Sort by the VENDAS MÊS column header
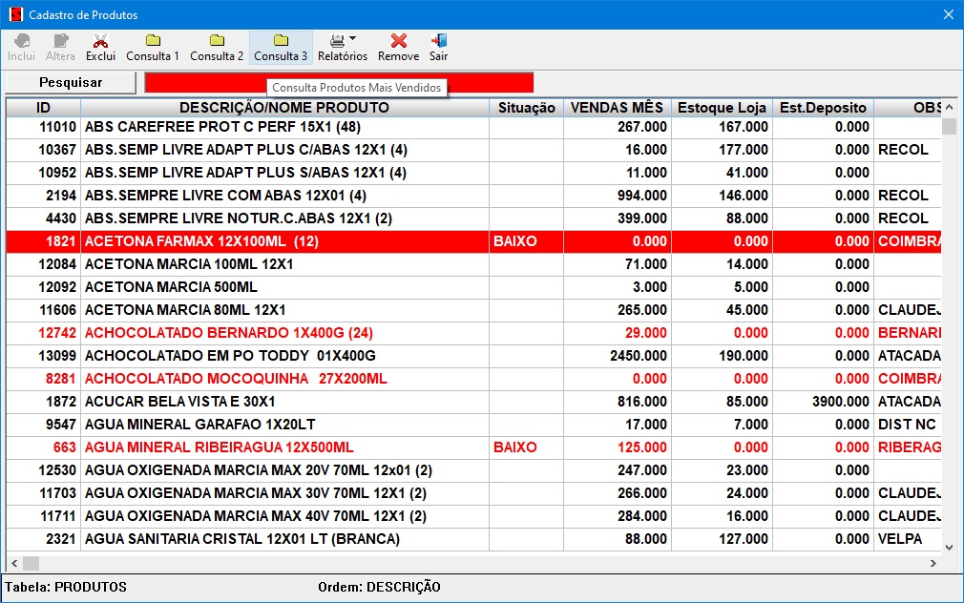This screenshot has width=964, height=603. (x=617, y=108)
